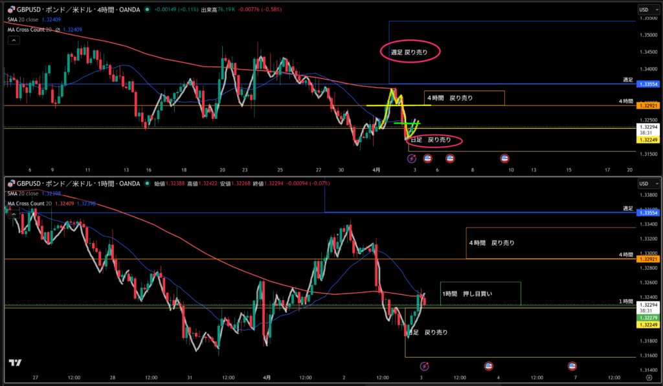Select the bottom chart GBPUSD 1時間 symbol title
This screenshot has width=663, height=386.
click(76, 184)
